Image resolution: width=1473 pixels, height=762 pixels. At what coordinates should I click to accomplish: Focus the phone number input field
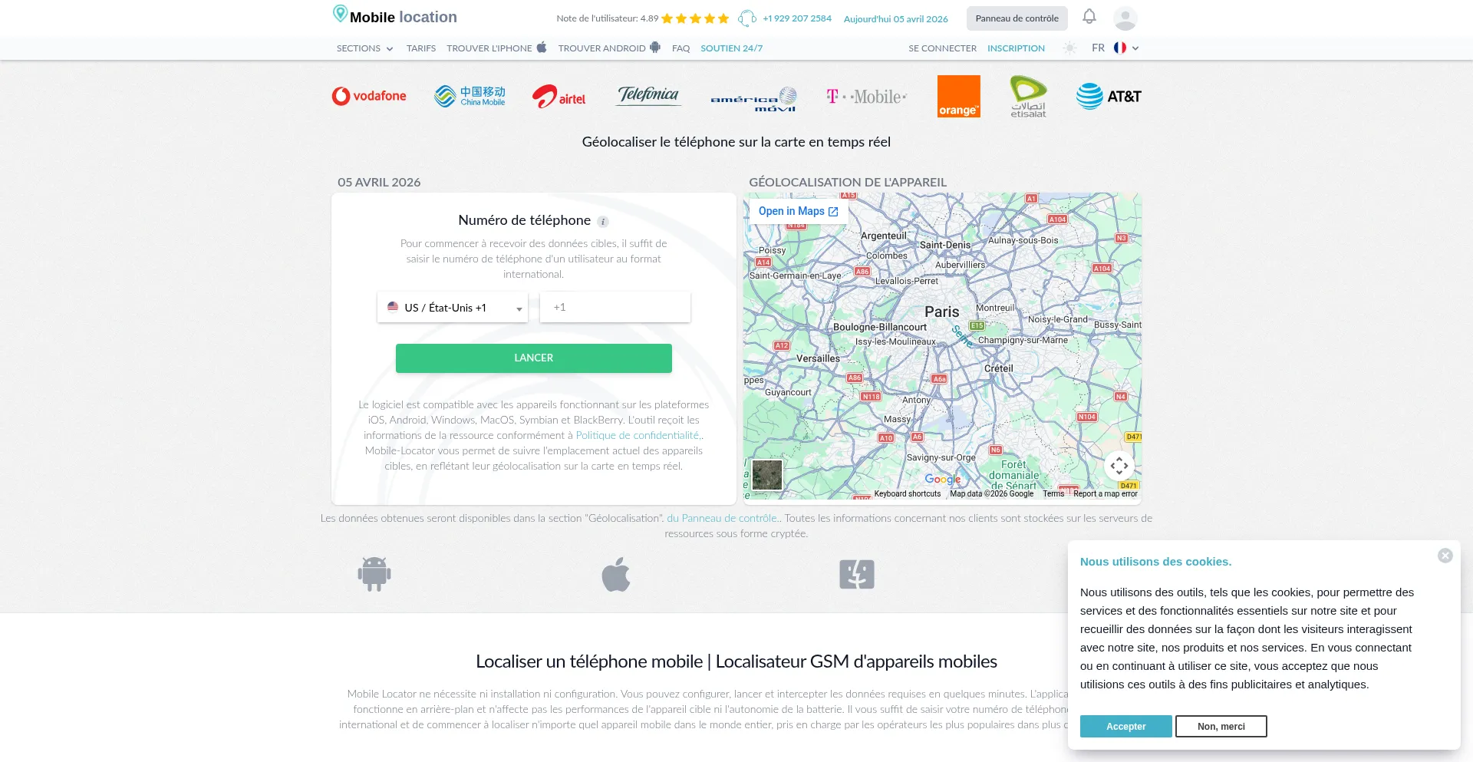pyautogui.click(x=615, y=307)
